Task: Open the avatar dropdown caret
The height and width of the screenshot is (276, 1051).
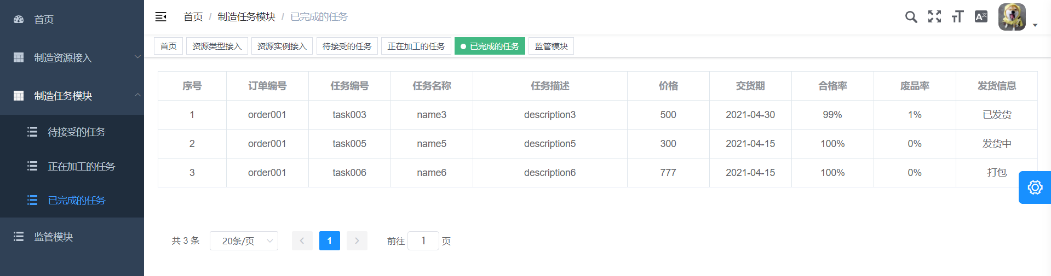Action: (x=1035, y=25)
